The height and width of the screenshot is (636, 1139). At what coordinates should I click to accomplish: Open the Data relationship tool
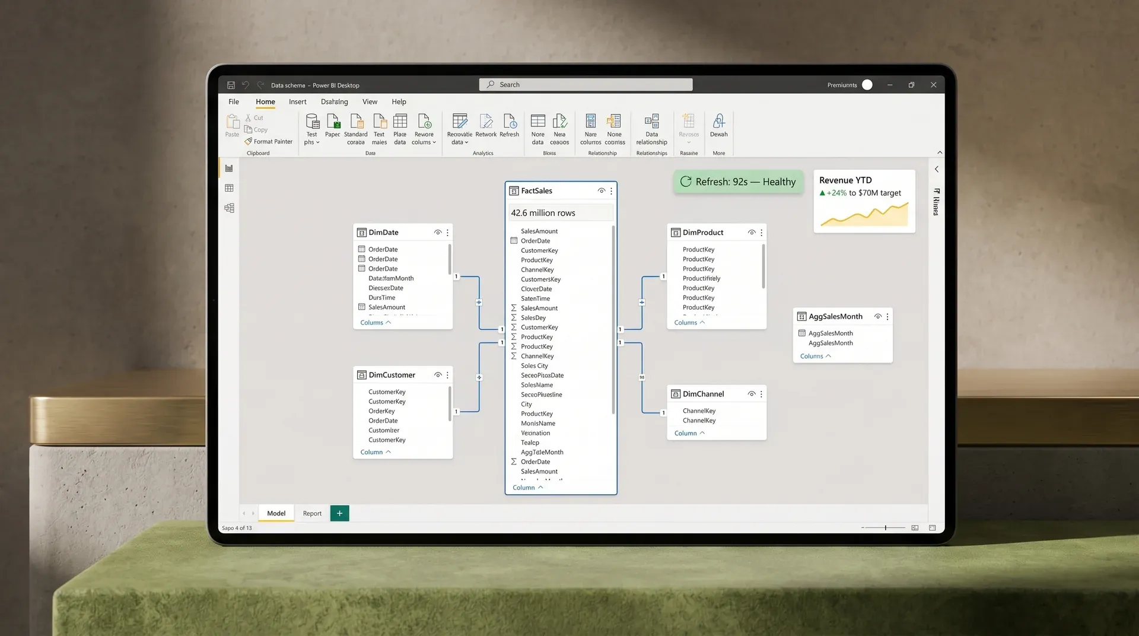pyautogui.click(x=652, y=129)
